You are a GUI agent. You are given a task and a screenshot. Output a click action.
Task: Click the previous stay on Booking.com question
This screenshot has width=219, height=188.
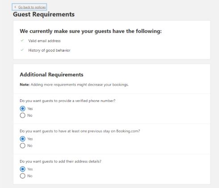pyautogui.click(x=80, y=131)
